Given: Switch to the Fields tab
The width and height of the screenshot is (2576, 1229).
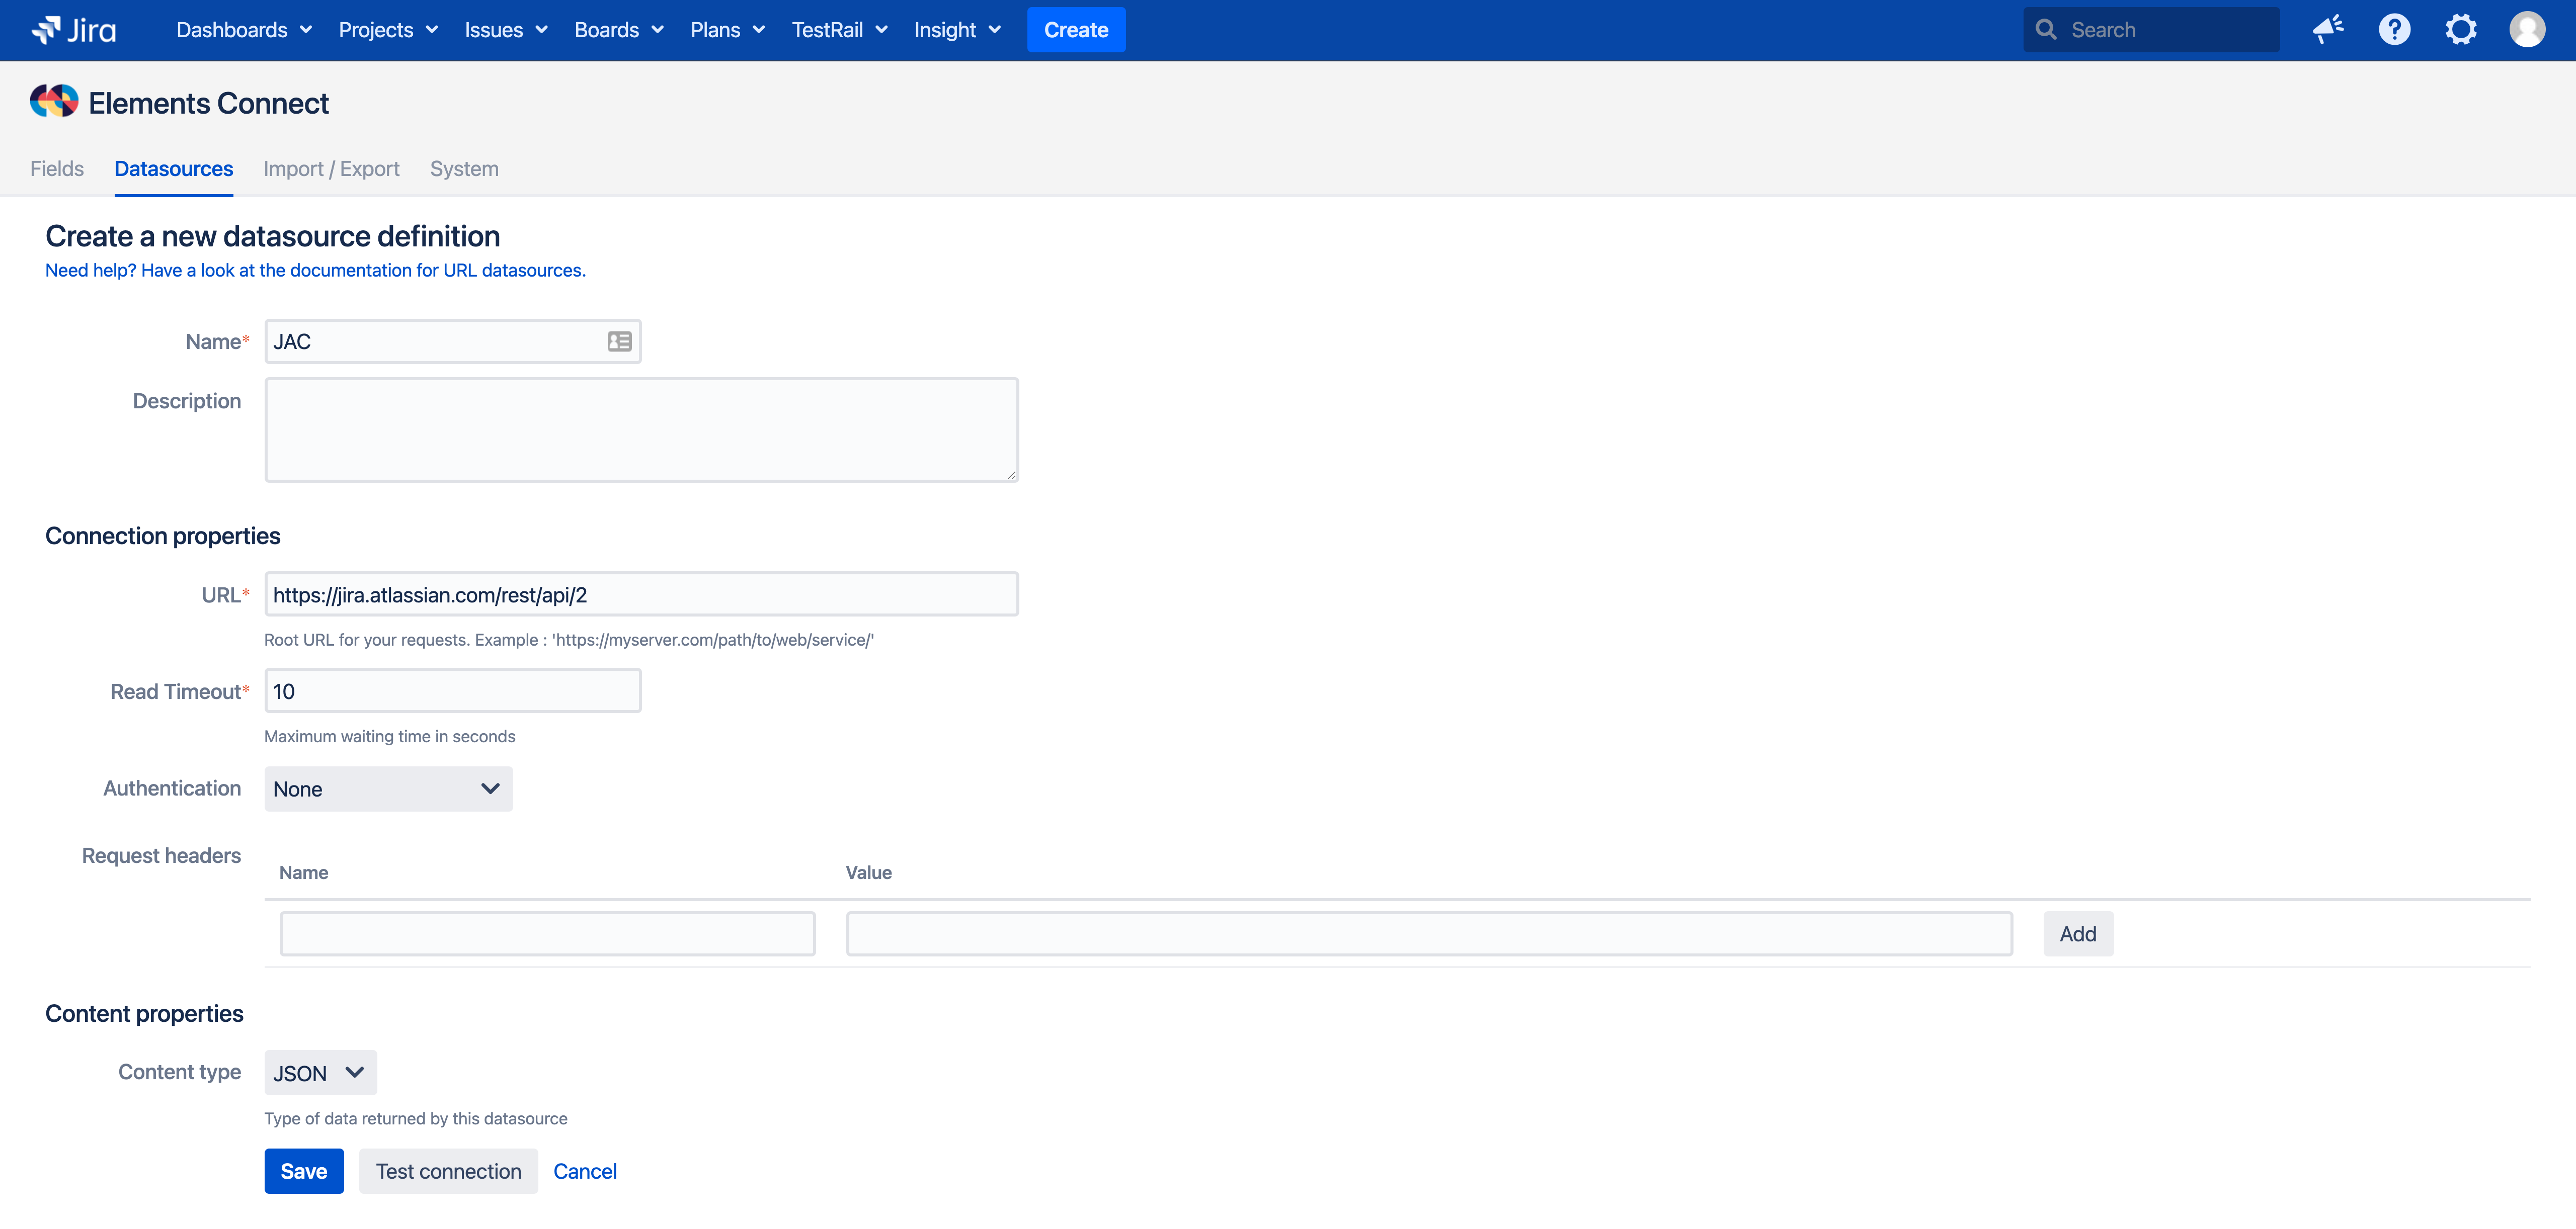Looking at the screenshot, I should click(x=57, y=169).
